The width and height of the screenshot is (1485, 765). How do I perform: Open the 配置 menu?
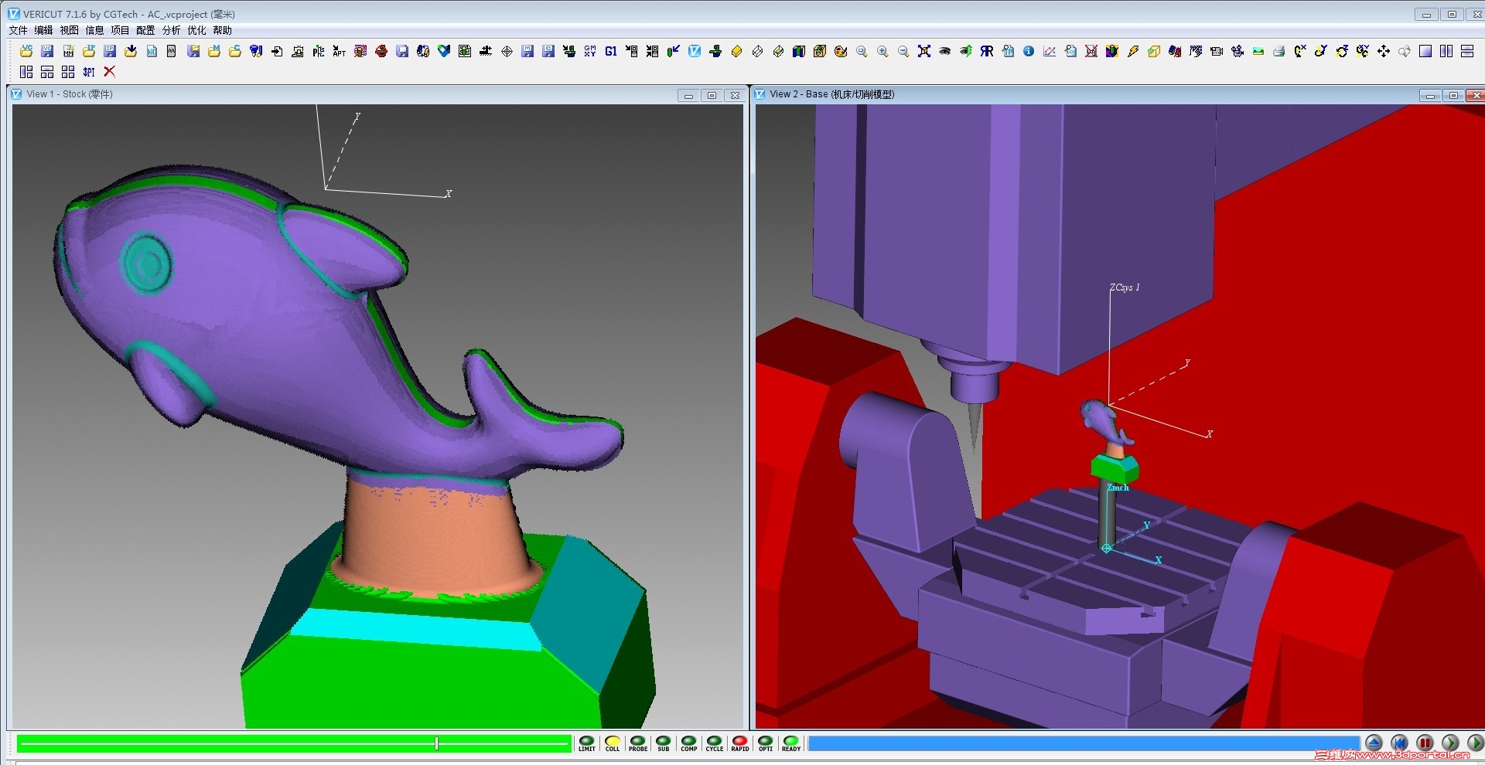[145, 30]
